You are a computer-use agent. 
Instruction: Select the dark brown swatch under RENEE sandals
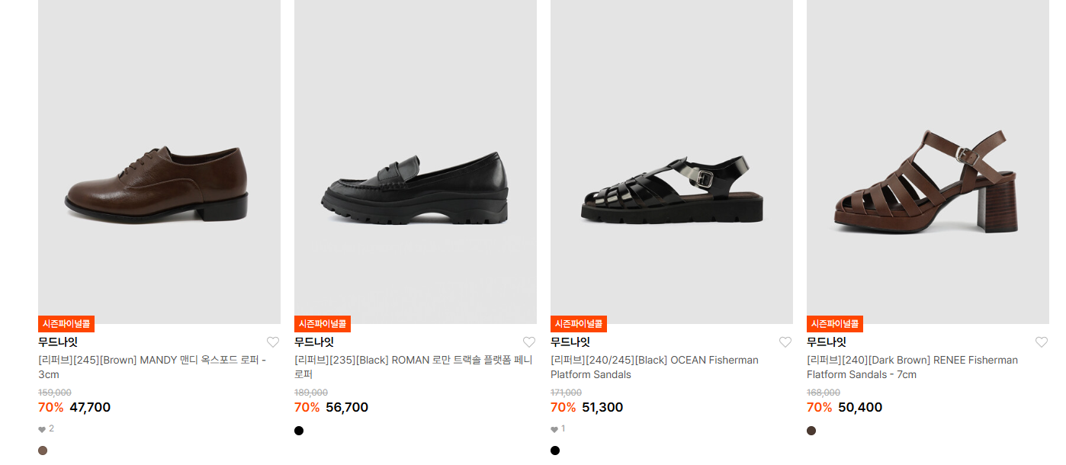pos(811,431)
